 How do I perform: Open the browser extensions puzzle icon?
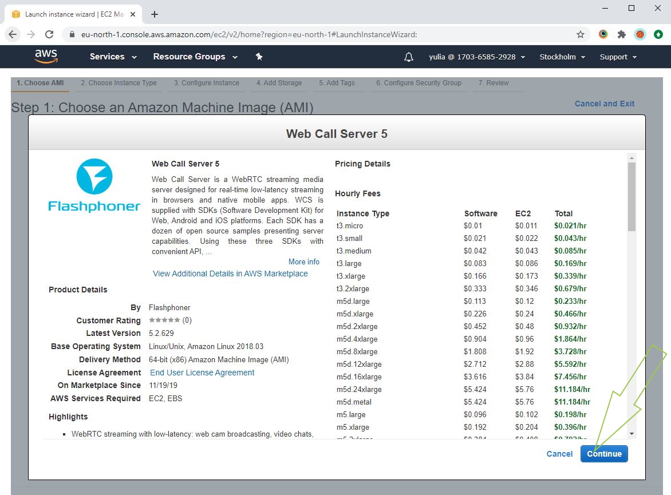click(x=622, y=34)
